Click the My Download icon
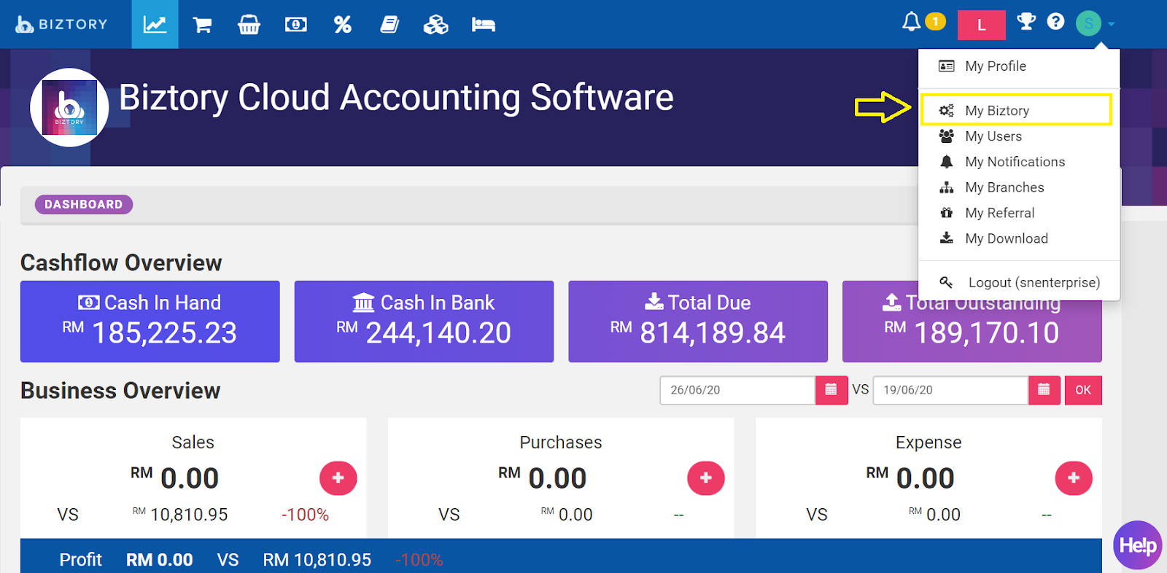Viewport: 1167px width, 573px height. [x=946, y=238]
